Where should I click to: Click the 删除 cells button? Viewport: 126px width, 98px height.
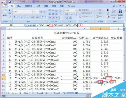click(100, 13)
